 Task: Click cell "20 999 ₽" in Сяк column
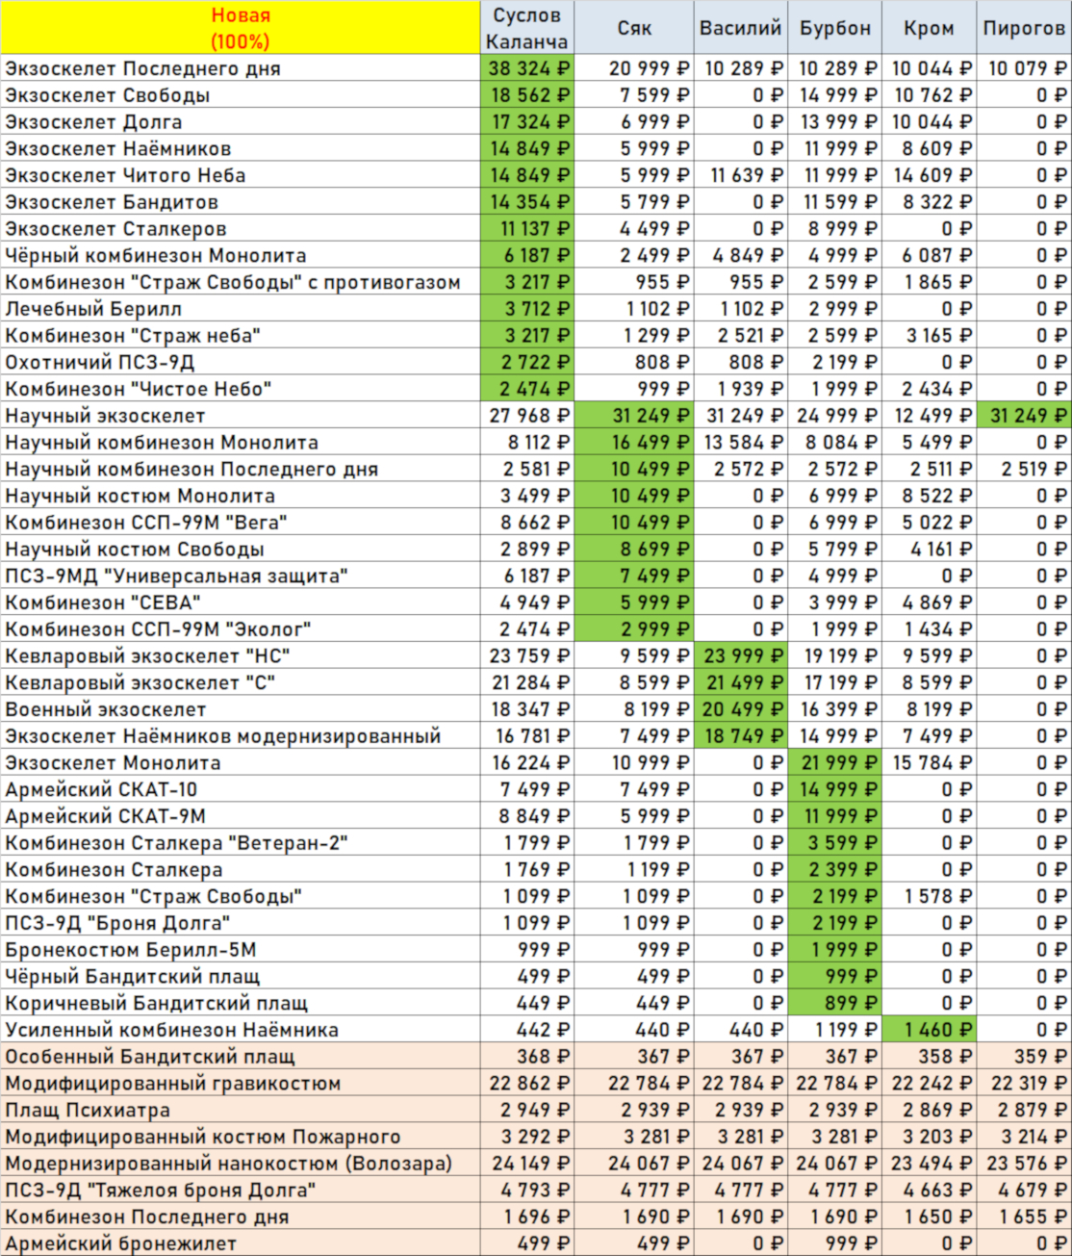[x=634, y=68]
